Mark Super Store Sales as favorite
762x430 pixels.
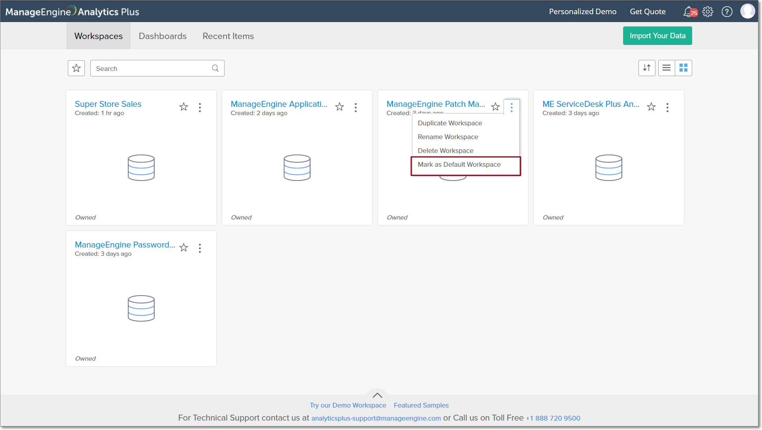click(183, 107)
